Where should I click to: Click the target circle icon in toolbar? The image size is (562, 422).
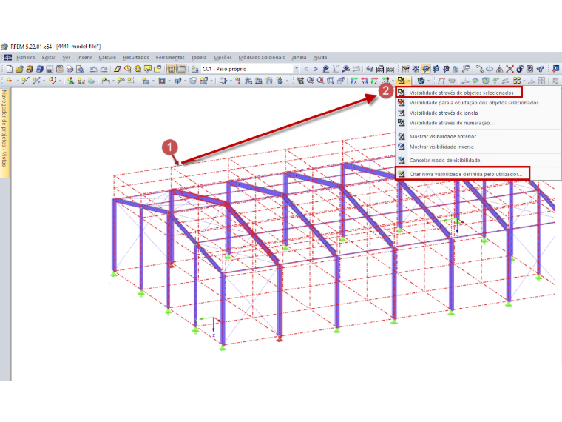[138, 69]
